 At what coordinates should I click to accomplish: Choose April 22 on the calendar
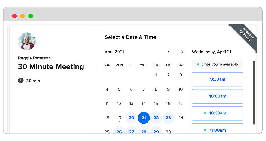pyautogui.click(x=156, y=118)
